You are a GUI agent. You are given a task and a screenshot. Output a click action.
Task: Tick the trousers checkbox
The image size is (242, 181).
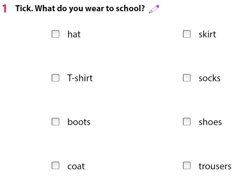187,165
